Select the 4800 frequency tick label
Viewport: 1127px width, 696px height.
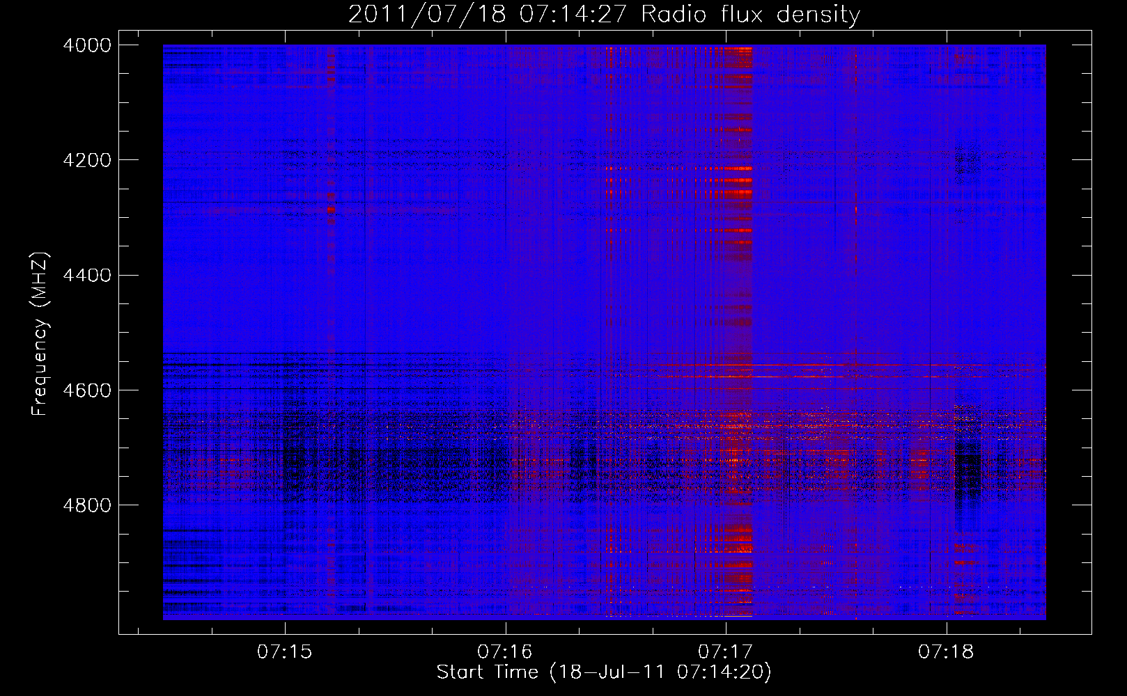[x=87, y=505]
